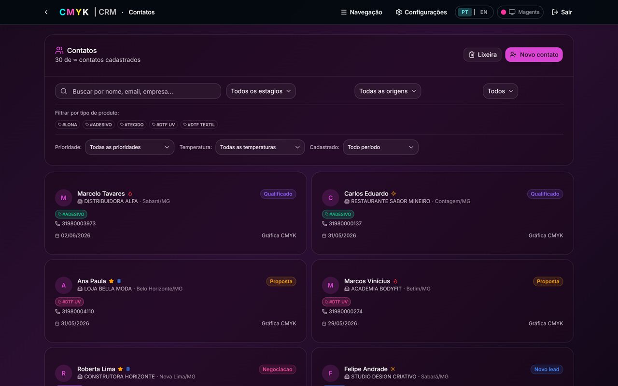Expand the Todos os estagios dropdown
Viewport: 618px width, 386px height.
point(261,91)
